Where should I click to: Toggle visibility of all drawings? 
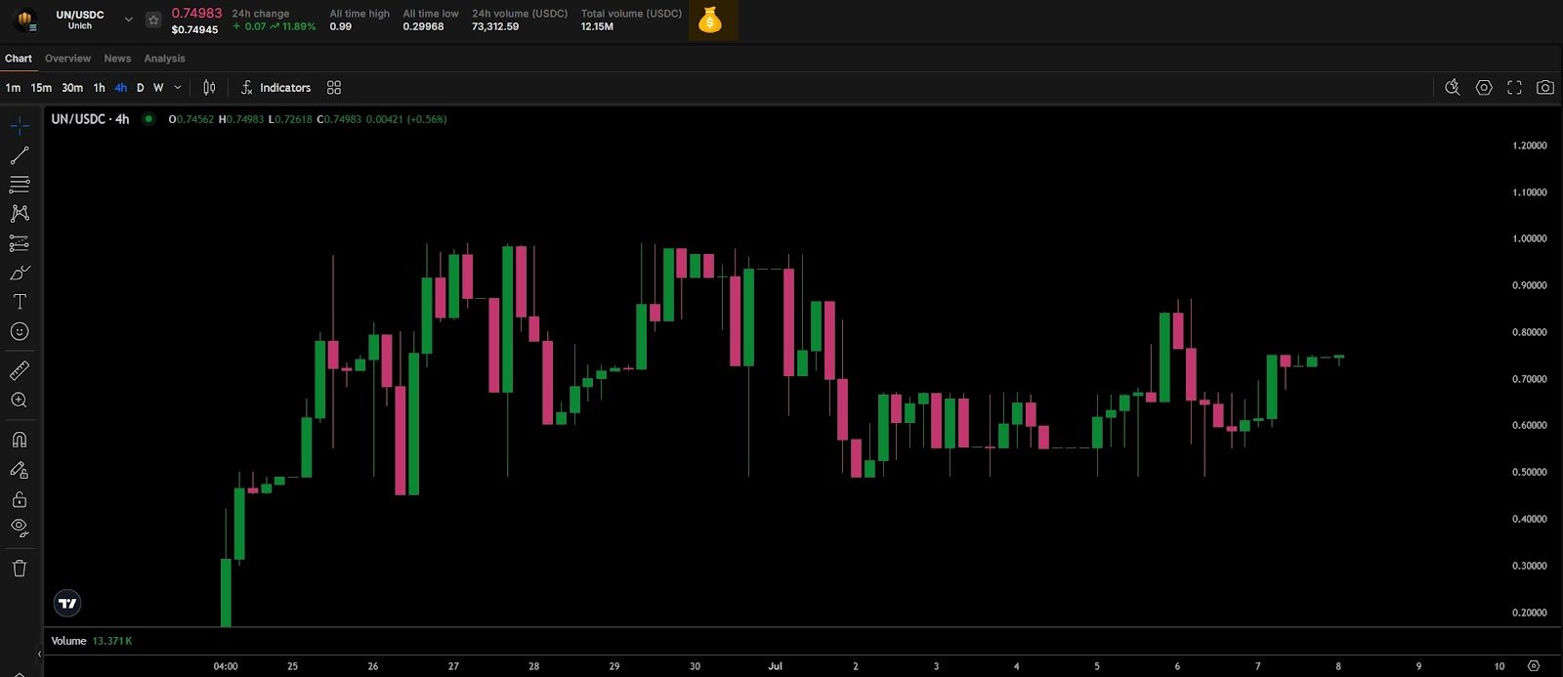click(20, 529)
